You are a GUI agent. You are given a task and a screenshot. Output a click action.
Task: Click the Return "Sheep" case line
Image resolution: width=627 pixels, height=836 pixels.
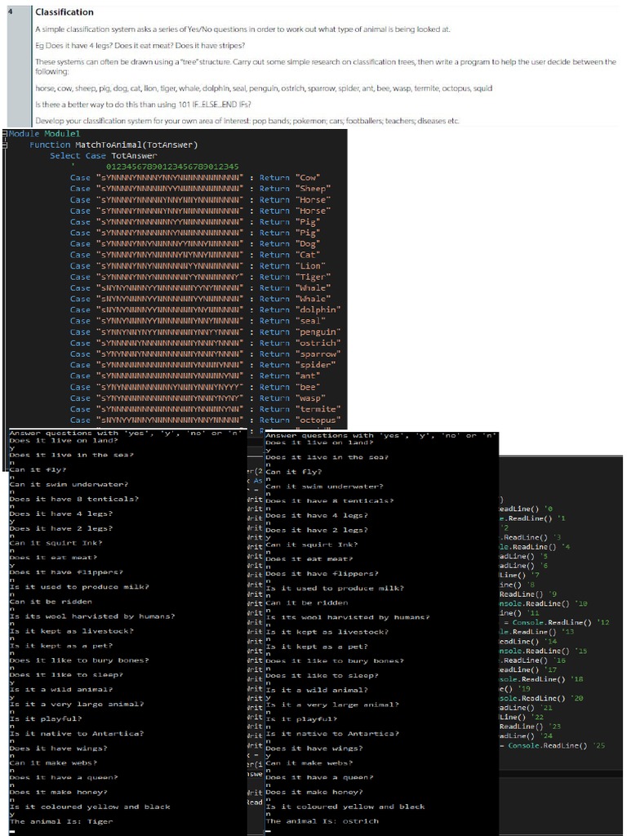(295, 189)
